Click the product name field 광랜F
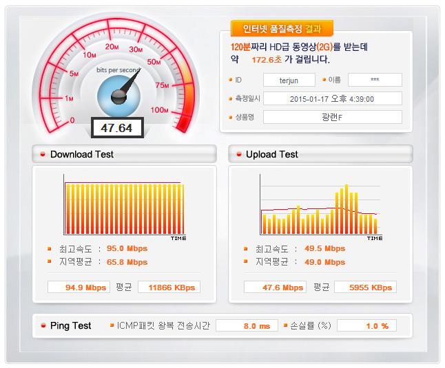 click(332, 117)
